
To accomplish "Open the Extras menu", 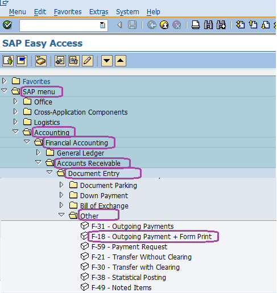I will (x=99, y=12).
